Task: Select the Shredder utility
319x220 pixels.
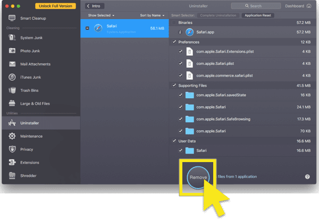Action: pos(29,175)
